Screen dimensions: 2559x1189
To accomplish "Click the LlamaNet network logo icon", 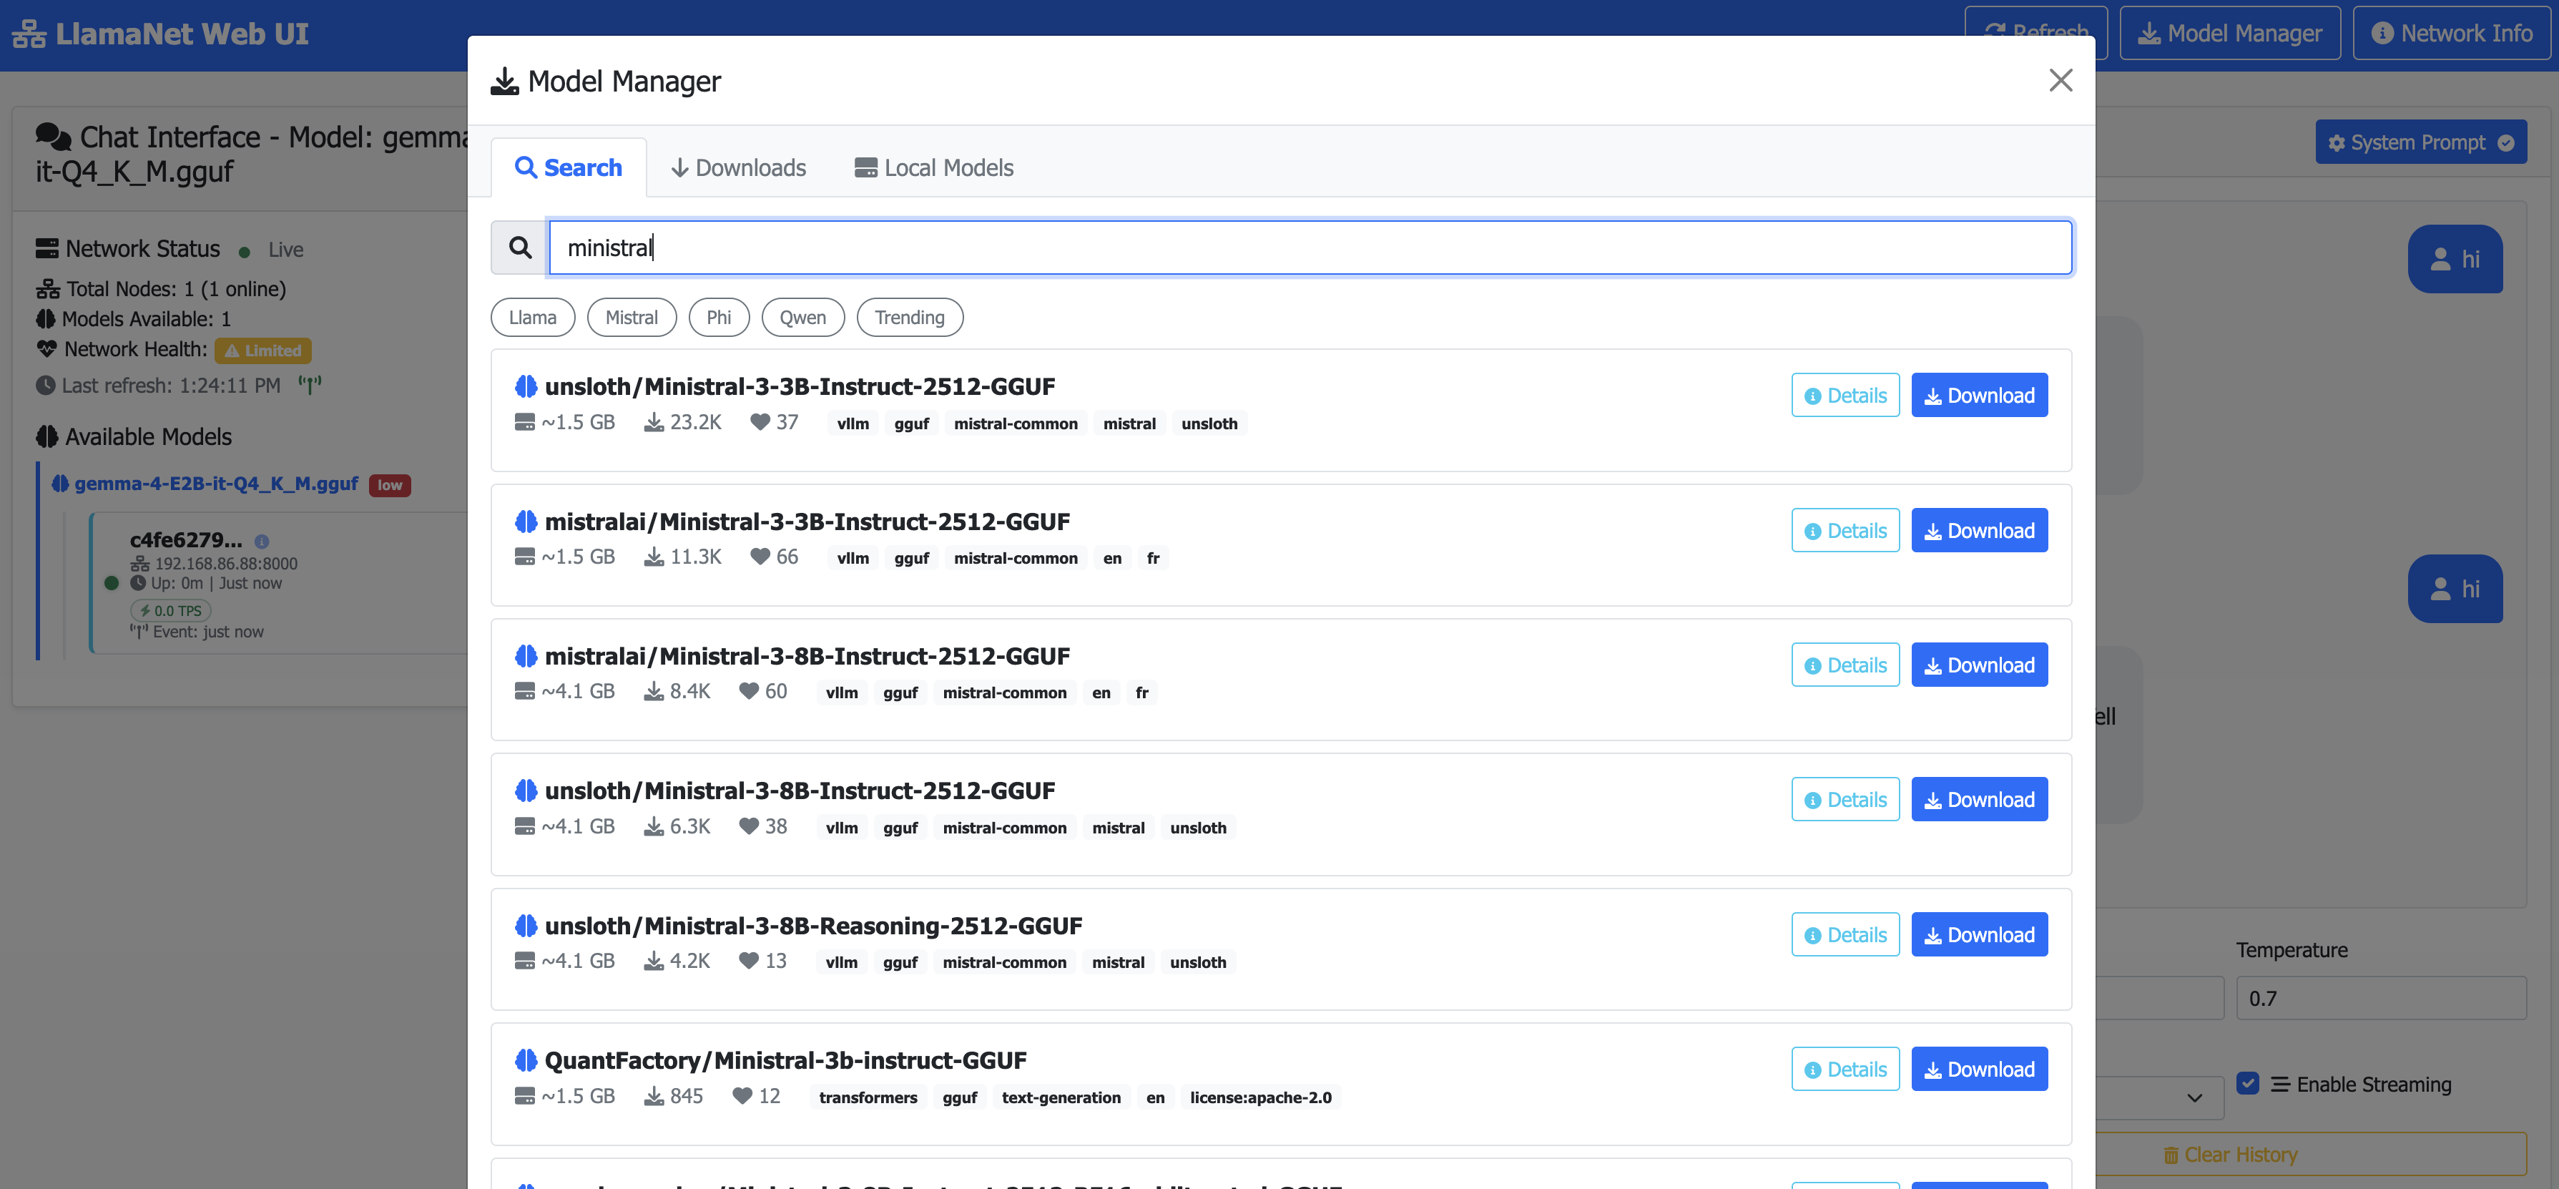I will (x=29, y=34).
